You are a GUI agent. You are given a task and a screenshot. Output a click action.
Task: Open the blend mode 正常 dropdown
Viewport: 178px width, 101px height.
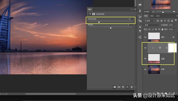(x=152, y=25)
